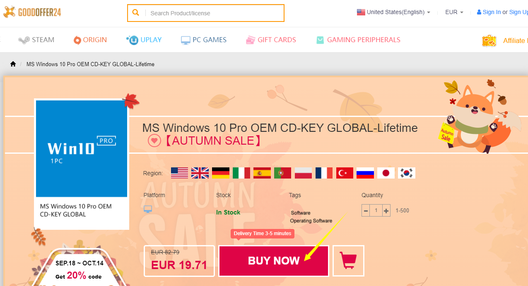Open the GAMING PERIPHERALS menu category

358,40
